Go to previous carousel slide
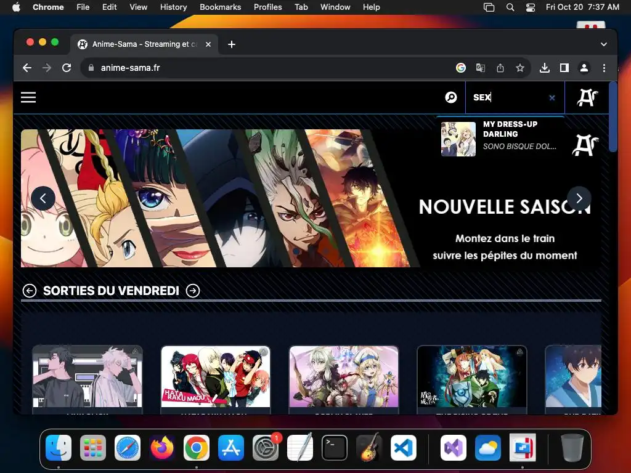This screenshot has height=473, width=631. coord(43,198)
